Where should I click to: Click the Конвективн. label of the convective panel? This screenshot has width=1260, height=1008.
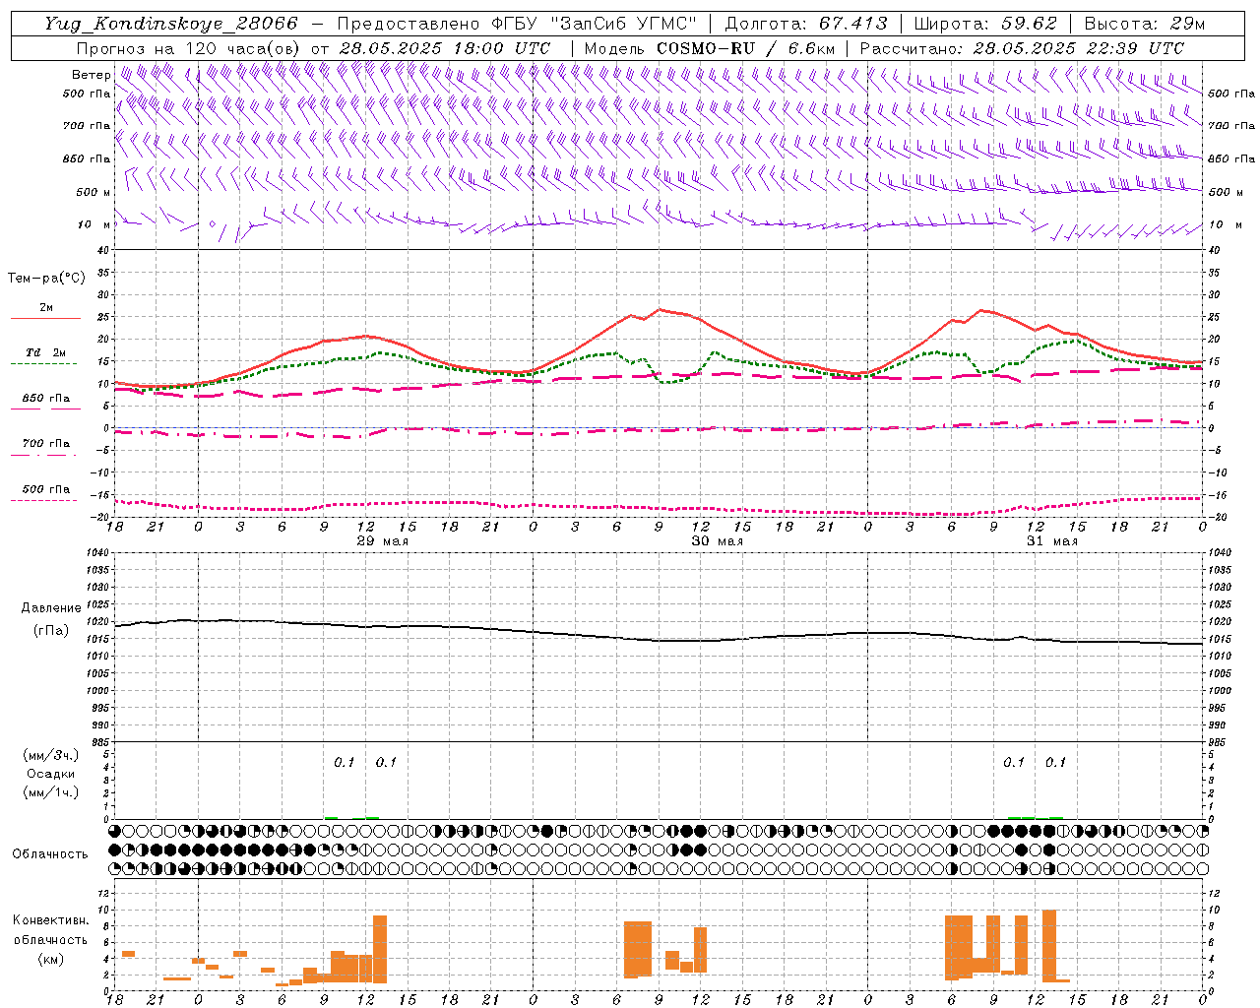tap(51, 919)
